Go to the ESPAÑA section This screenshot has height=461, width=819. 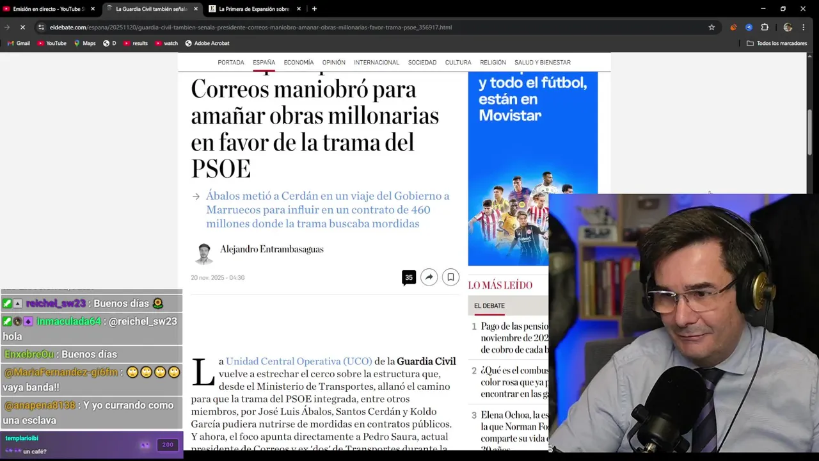(264, 63)
